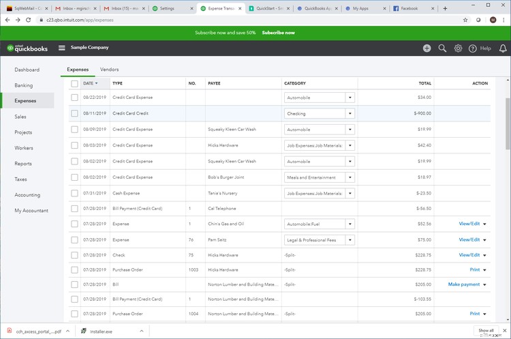Click the Subscribe now link

[278, 32]
